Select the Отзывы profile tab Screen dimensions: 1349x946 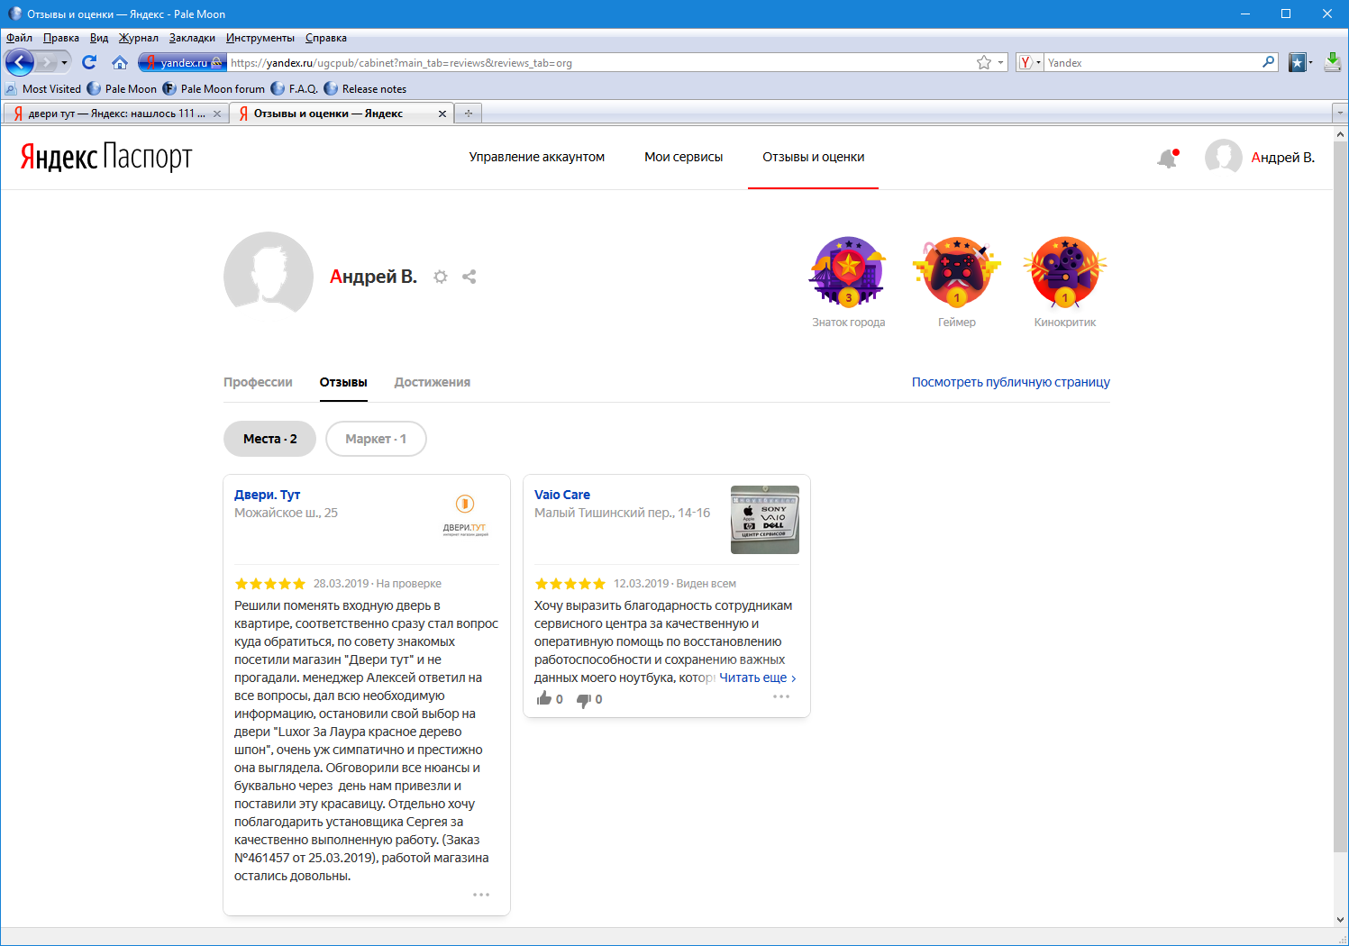point(343,382)
